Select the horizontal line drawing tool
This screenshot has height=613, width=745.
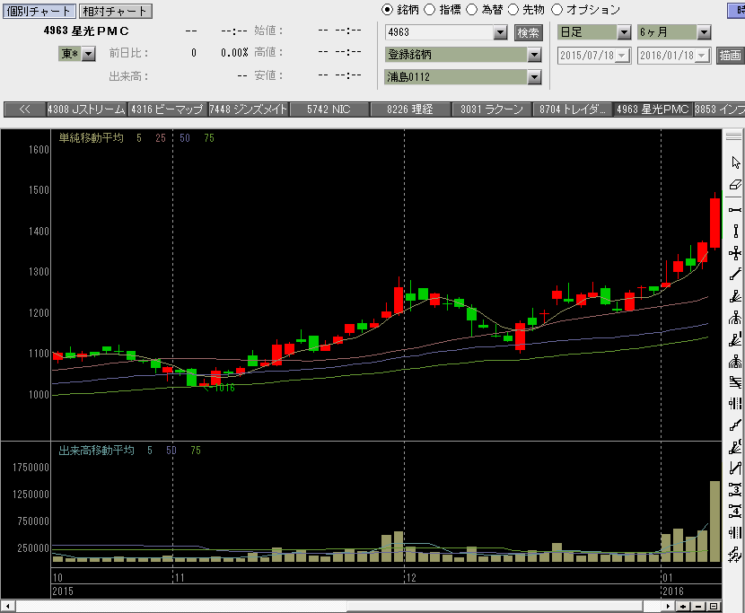tap(735, 209)
